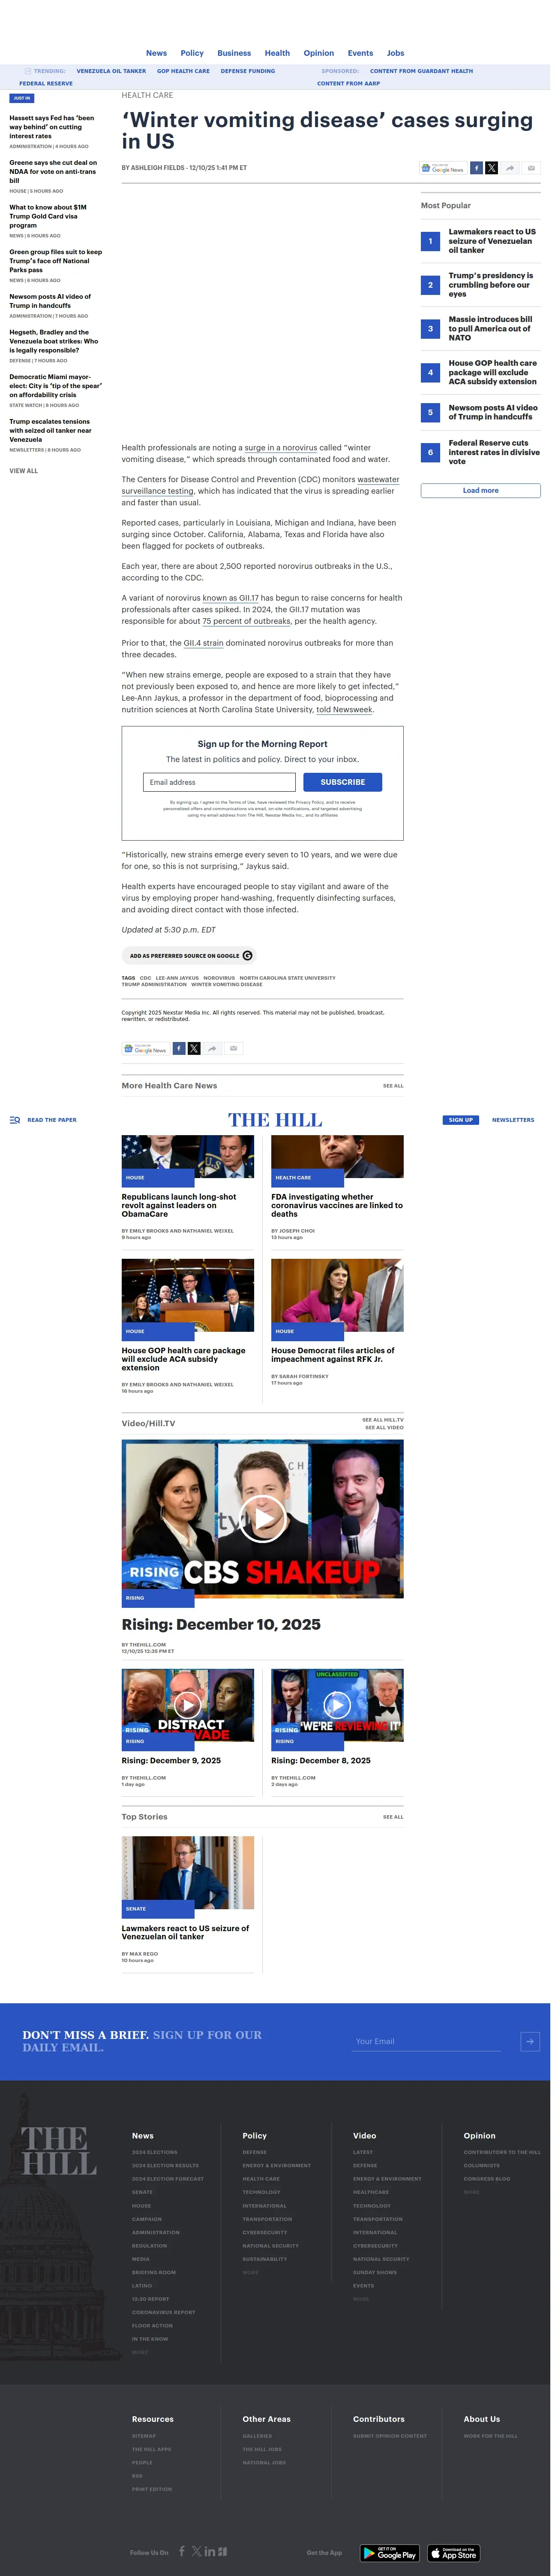Open trending Venezuela Oil Tanker link

point(111,71)
